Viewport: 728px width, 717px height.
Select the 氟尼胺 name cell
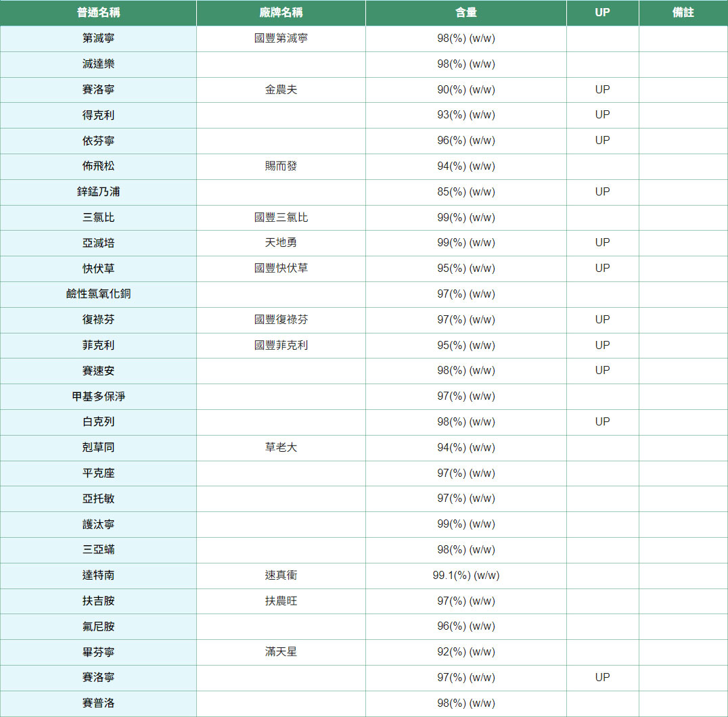[98, 626]
